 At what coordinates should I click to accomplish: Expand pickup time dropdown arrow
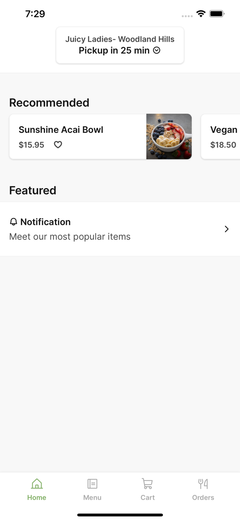tap(157, 51)
